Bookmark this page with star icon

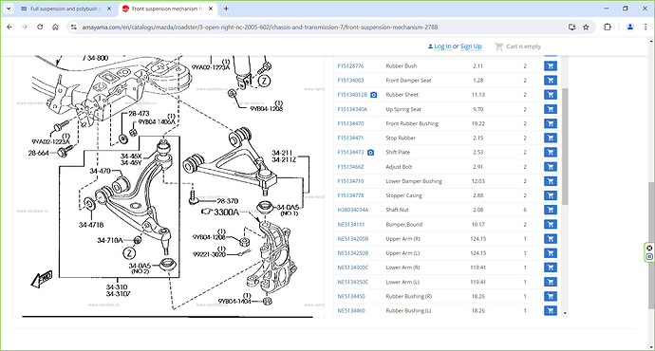click(586, 28)
